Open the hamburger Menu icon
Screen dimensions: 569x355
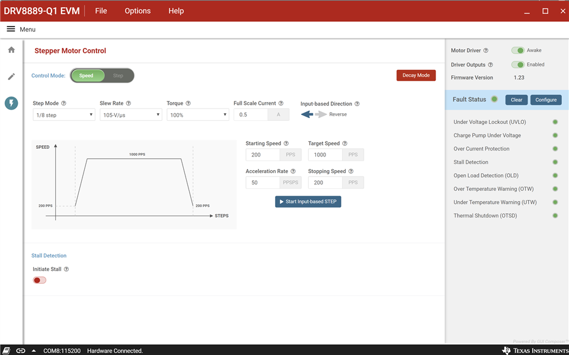coord(11,29)
